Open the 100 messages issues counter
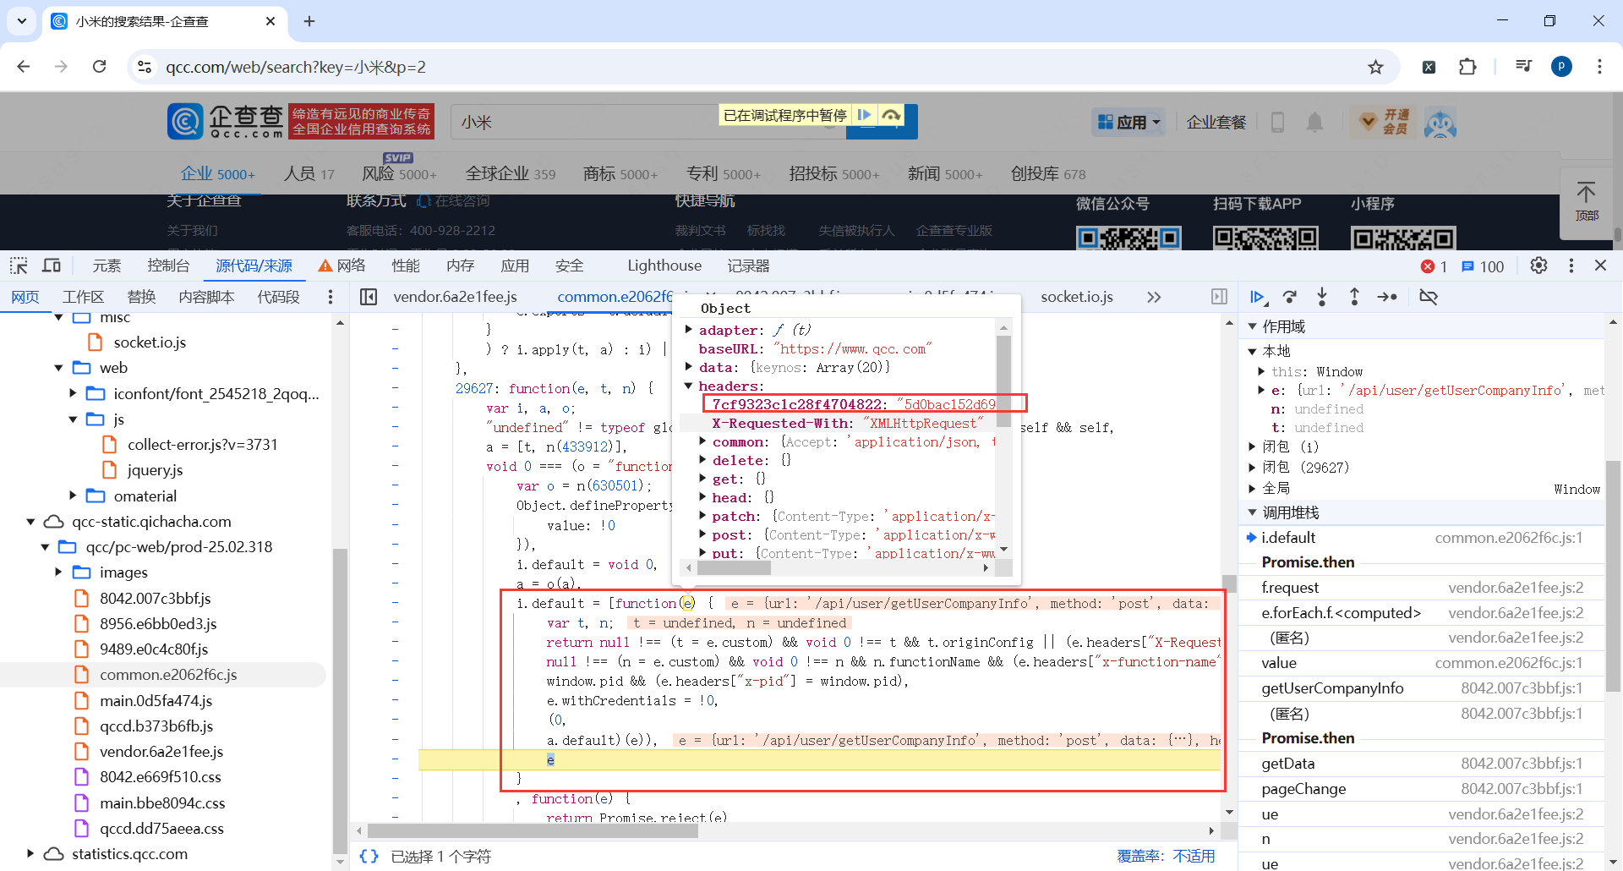The image size is (1623, 871). point(1483,266)
